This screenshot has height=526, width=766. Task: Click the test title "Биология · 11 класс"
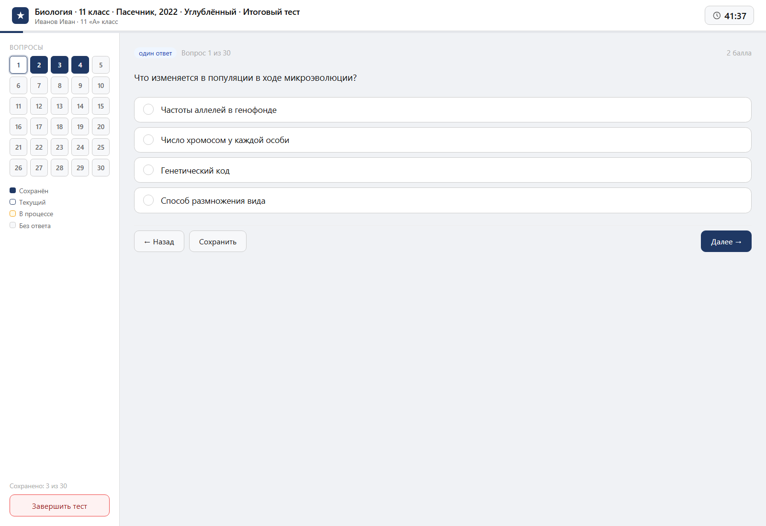[167, 12]
